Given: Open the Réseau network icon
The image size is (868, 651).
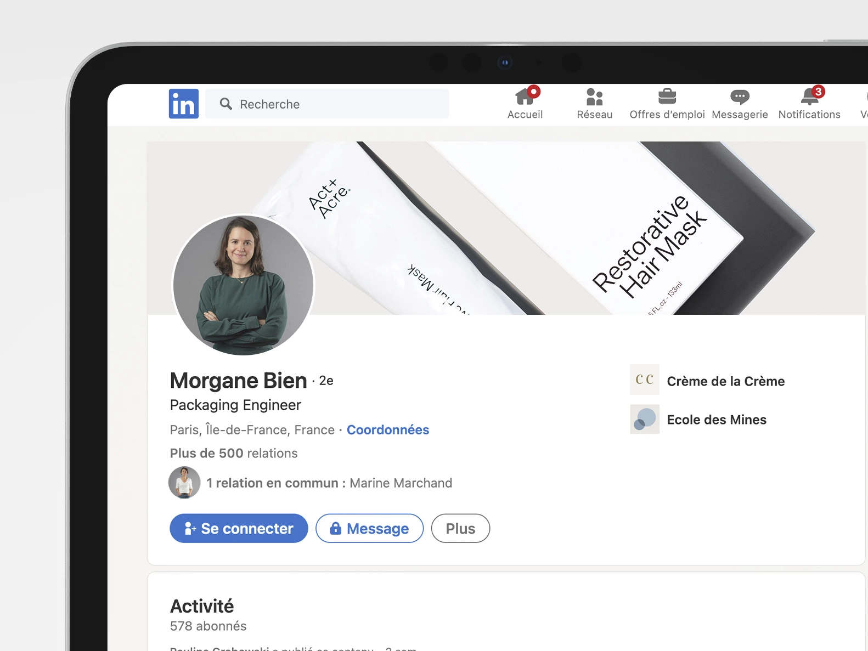Looking at the screenshot, I should tap(594, 97).
